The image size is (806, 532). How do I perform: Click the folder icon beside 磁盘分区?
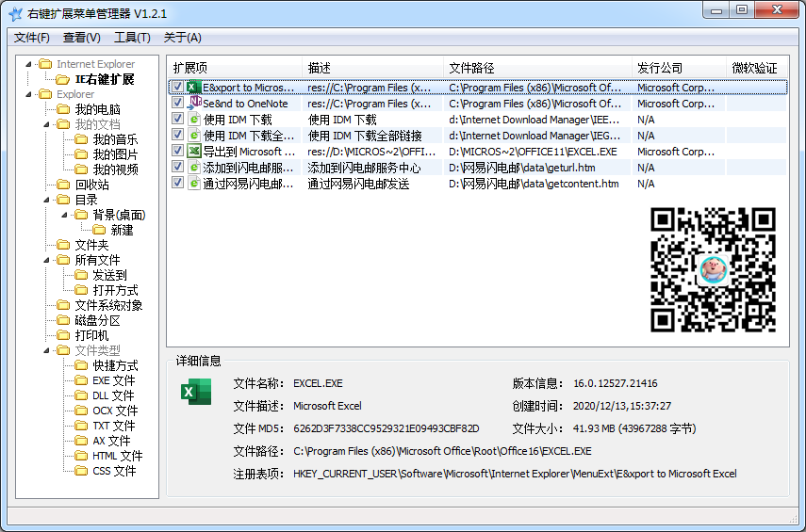click(63, 320)
